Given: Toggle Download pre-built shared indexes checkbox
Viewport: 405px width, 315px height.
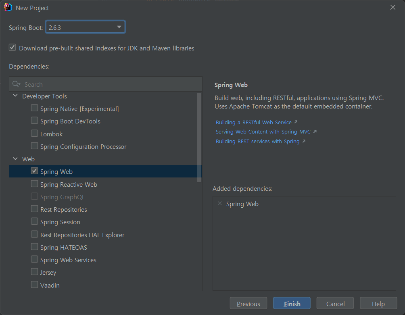Looking at the screenshot, I should [13, 48].
